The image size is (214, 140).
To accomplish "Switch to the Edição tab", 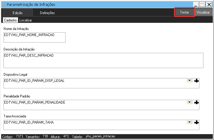I will (x=17, y=13).
